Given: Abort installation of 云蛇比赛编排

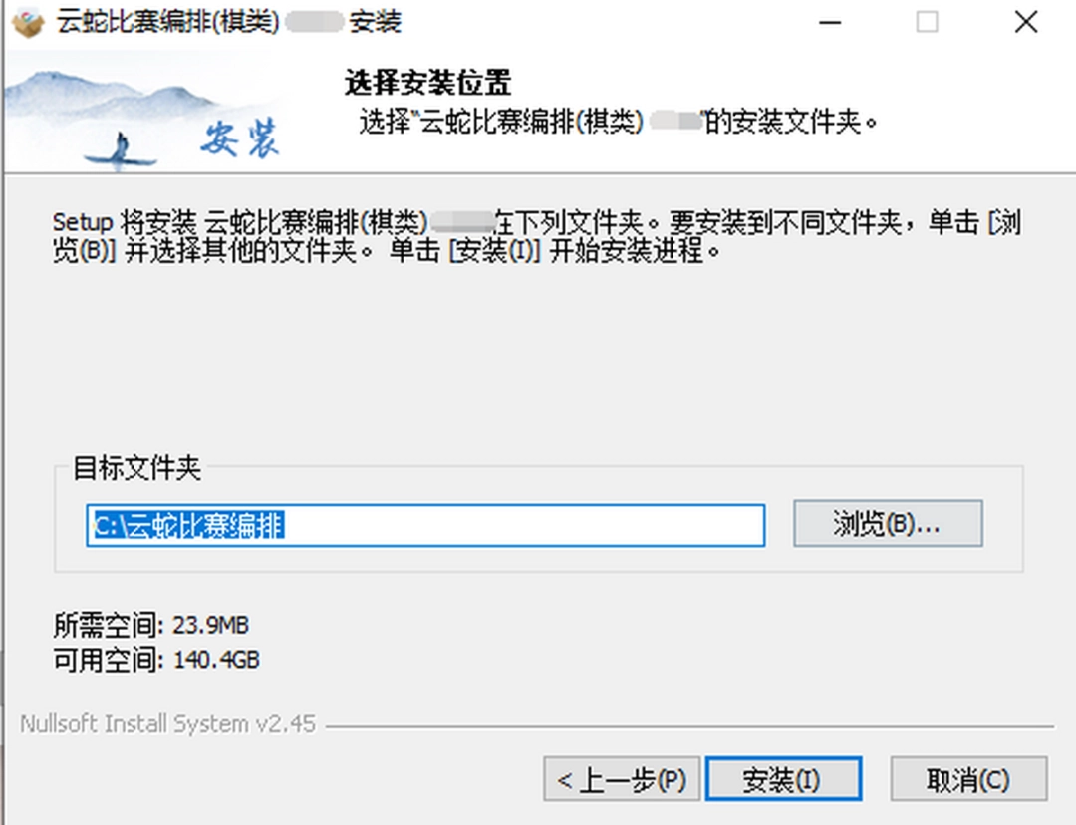Looking at the screenshot, I should pyautogui.click(x=967, y=780).
